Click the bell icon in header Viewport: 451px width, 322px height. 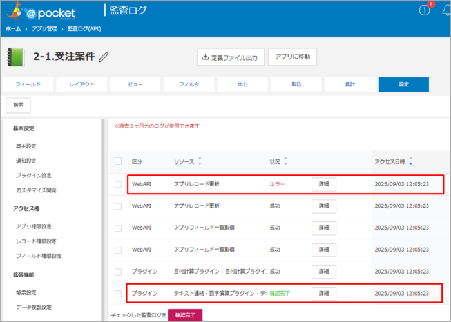pyautogui.click(x=446, y=10)
